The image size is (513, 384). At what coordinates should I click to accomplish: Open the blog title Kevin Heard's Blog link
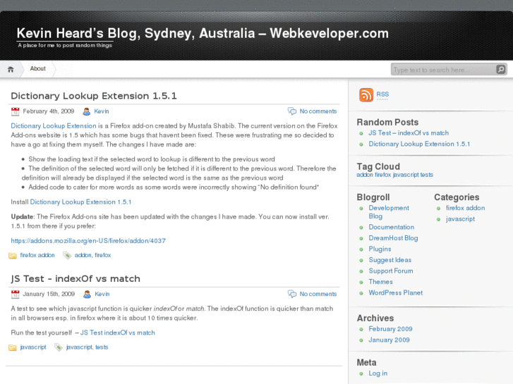click(x=203, y=33)
